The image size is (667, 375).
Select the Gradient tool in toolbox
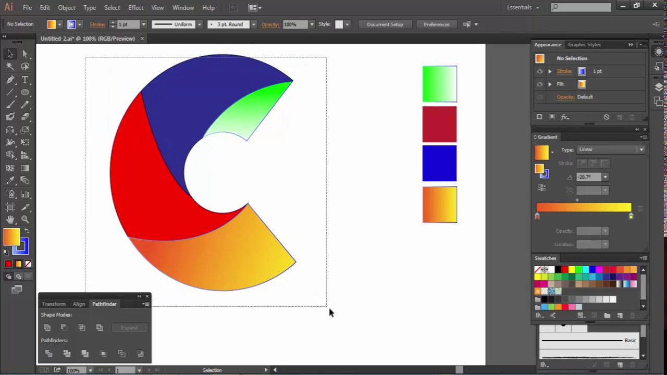pyautogui.click(x=24, y=168)
